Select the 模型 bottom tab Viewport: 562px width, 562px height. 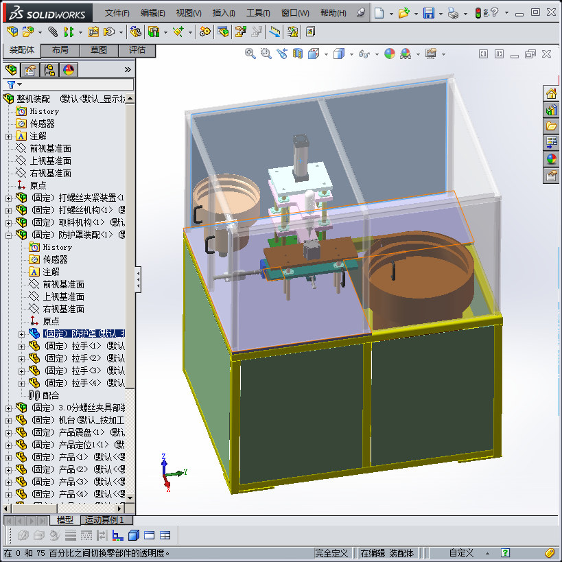click(x=65, y=519)
